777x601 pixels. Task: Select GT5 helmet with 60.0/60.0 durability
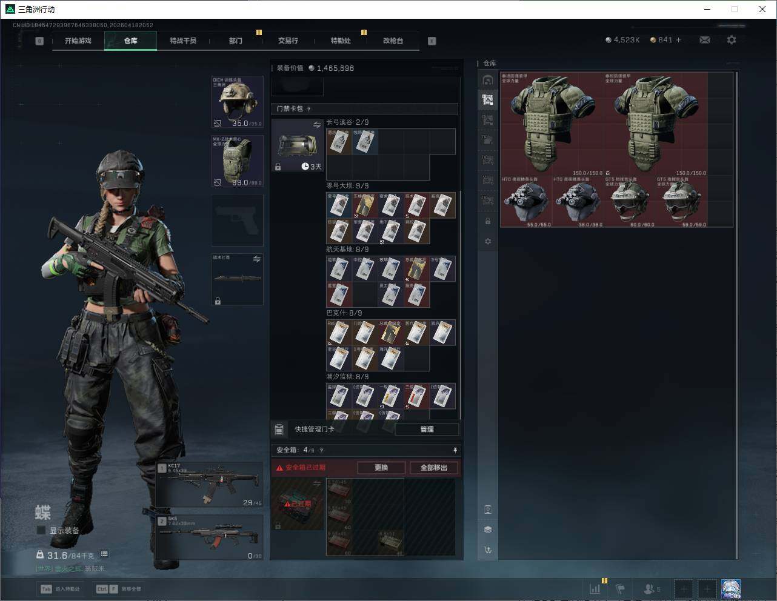coord(629,202)
